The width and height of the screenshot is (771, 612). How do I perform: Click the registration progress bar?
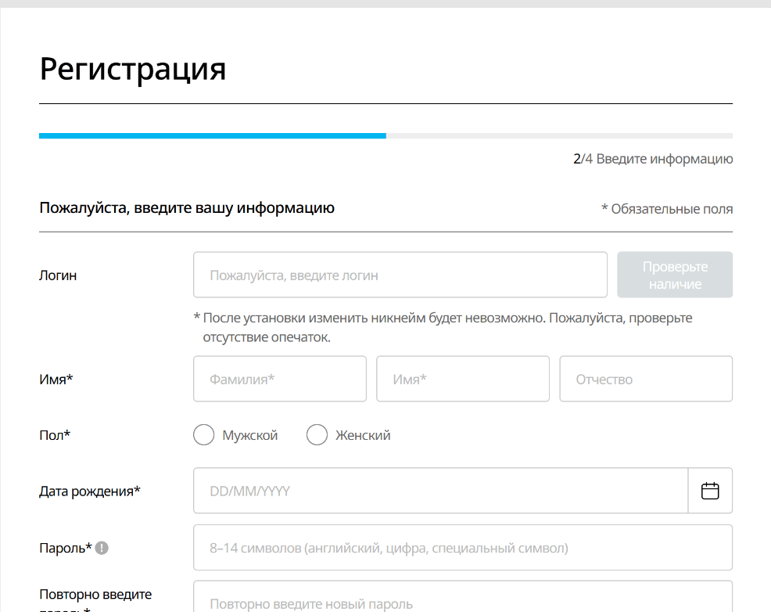(x=386, y=135)
